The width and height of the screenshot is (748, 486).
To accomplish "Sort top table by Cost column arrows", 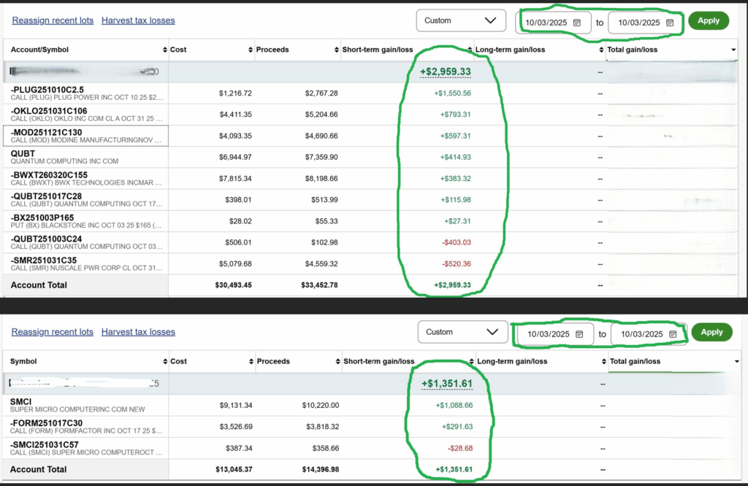I will (x=250, y=50).
